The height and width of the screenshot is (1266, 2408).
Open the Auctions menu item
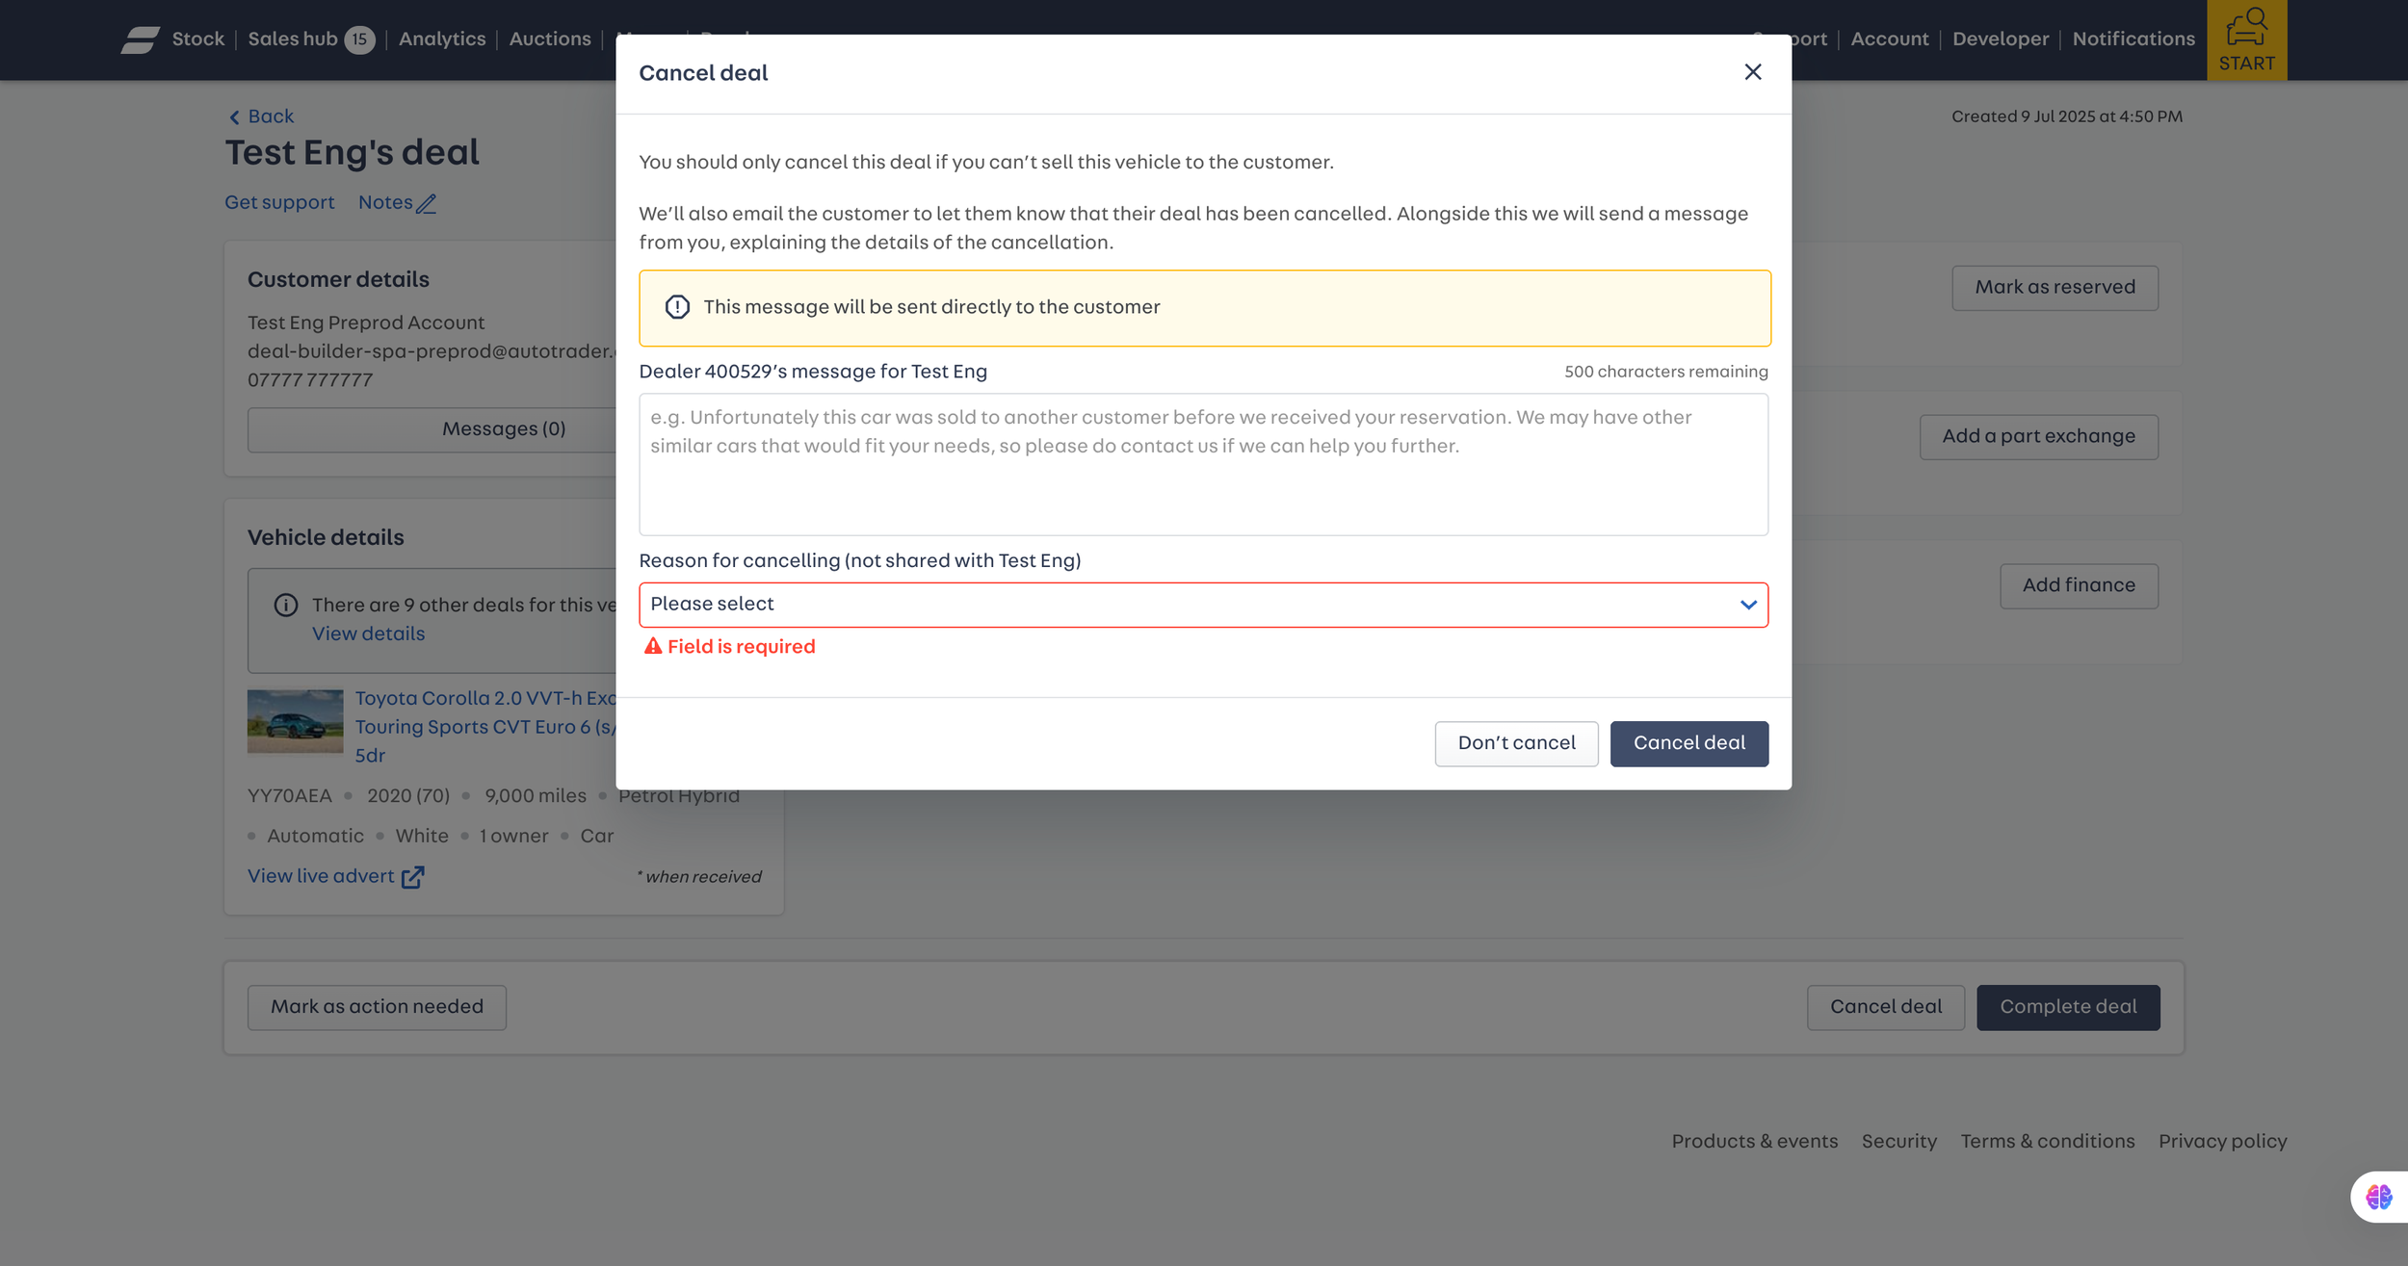550,39
